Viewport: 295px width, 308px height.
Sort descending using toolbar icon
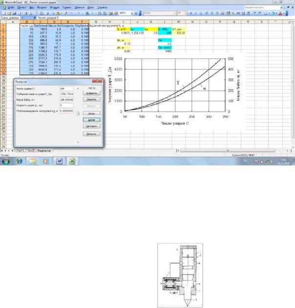pos(105,13)
